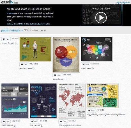Screen dimensions: 131x128
Task: Like the empty visual with 48 likes
Action: (6, 39)
